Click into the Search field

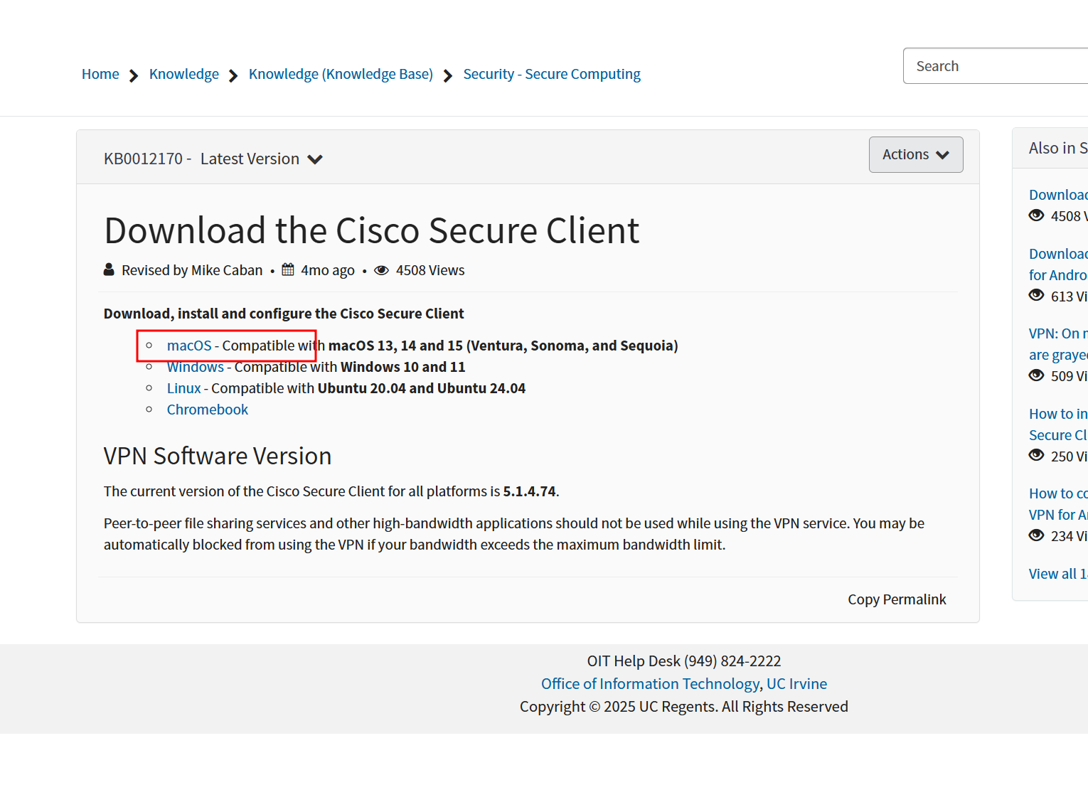point(996,66)
